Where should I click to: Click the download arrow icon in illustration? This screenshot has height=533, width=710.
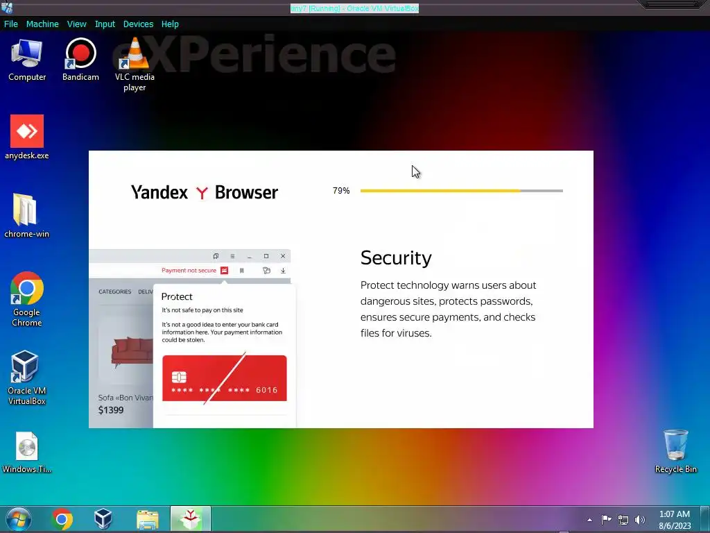[283, 271]
